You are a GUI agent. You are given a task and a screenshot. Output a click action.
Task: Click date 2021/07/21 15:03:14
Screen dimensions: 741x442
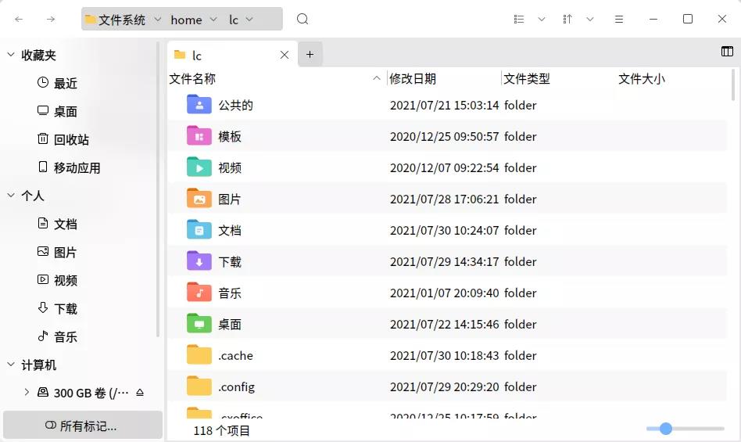444,105
